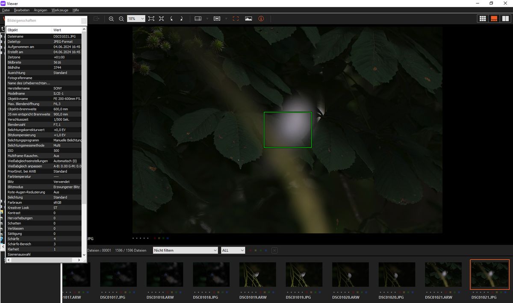Fit image to window icon
The height and width of the screenshot is (303, 513).
pos(151,19)
